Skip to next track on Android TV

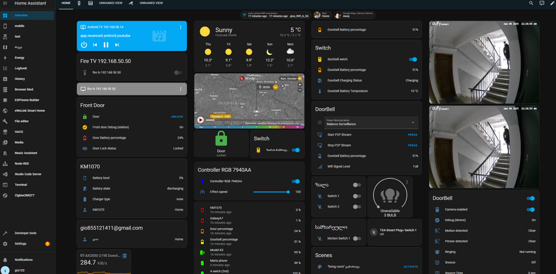(x=117, y=44)
